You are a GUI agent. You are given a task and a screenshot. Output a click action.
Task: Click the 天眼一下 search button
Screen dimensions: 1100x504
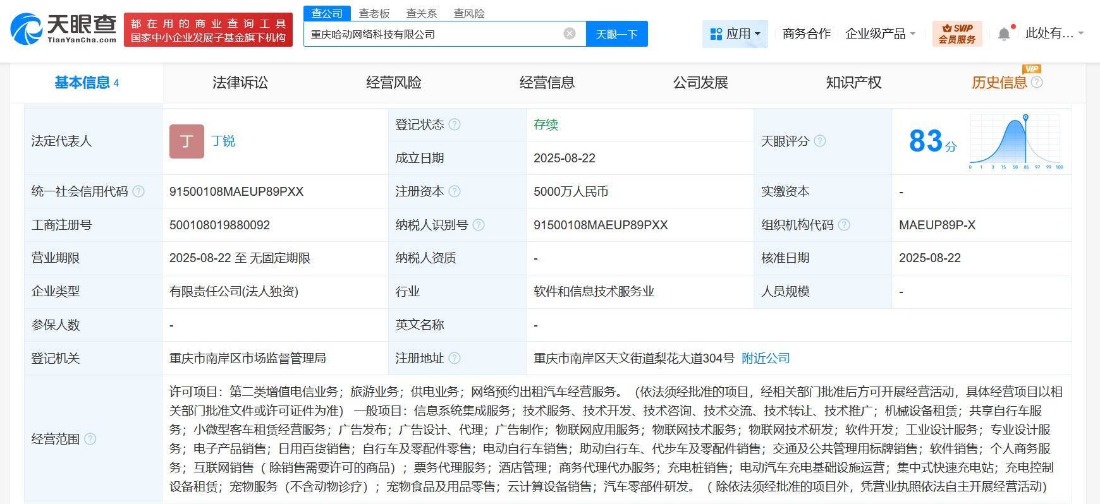(x=617, y=34)
